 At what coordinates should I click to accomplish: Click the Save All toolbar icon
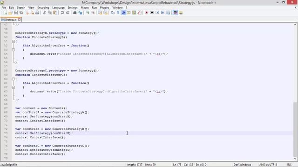[x=21, y=13]
